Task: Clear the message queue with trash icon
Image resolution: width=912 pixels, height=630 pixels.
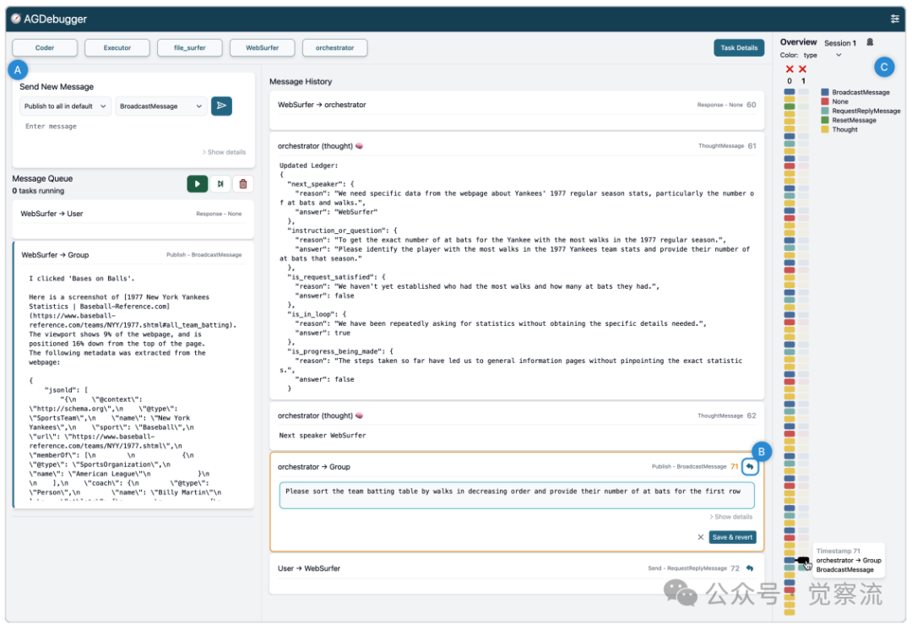Action: [243, 184]
